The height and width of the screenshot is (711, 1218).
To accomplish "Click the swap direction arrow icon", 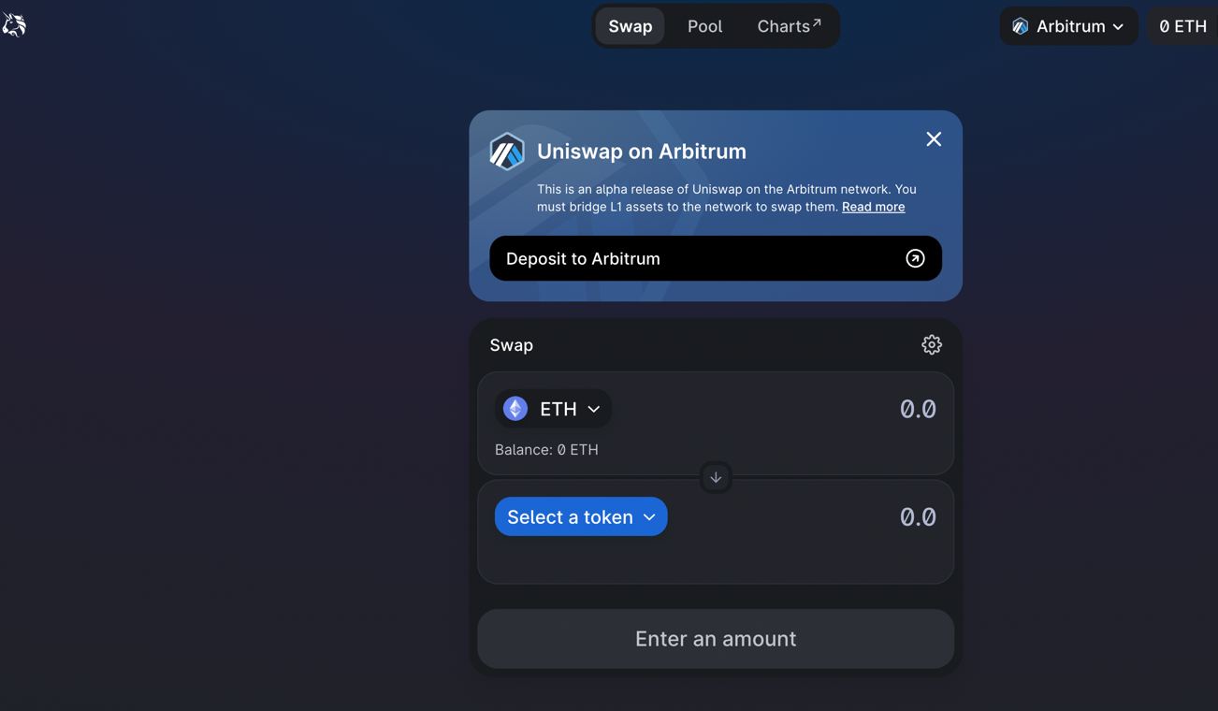I will tap(716, 478).
